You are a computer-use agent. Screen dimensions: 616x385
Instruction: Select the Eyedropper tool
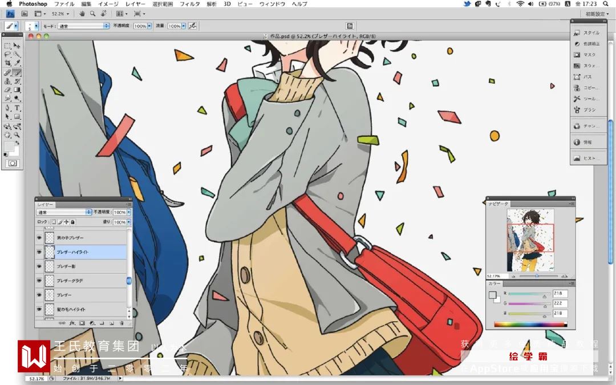click(17, 63)
